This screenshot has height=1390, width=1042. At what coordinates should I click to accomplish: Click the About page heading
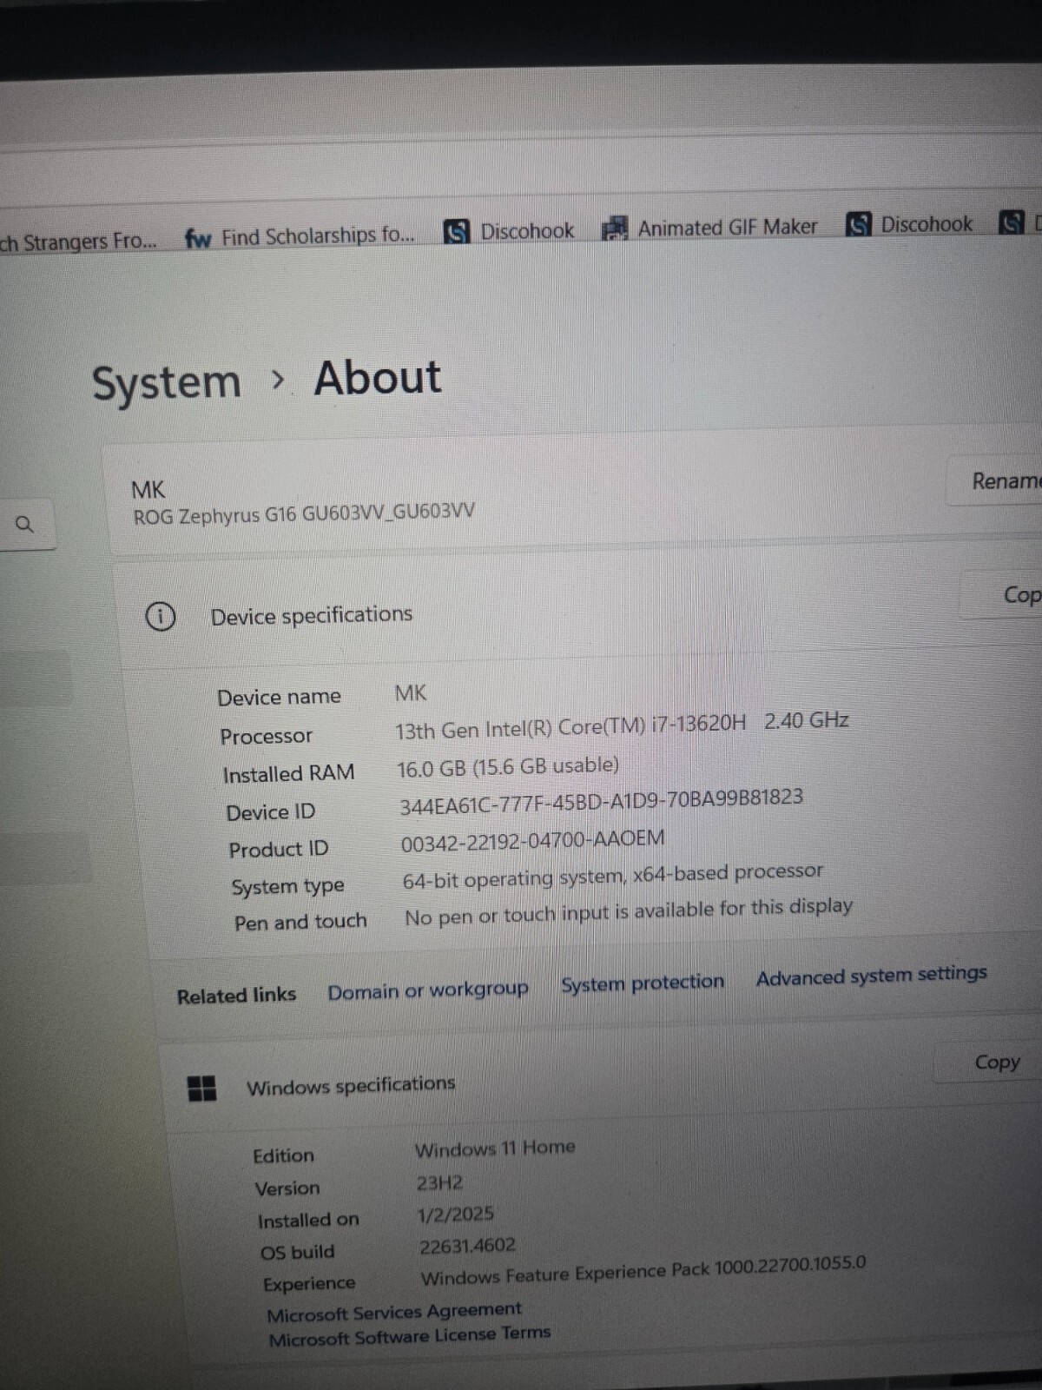click(378, 379)
